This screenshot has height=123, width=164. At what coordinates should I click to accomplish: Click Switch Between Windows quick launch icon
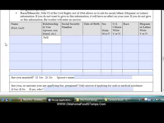pyautogui.click(x=6, y=100)
